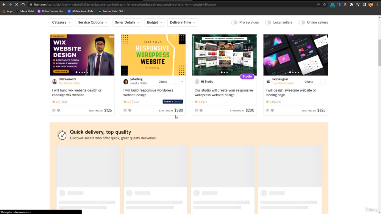Click the peterfrog seller avatar
The width and height of the screenshot is (381, 214).
(126, 82)
